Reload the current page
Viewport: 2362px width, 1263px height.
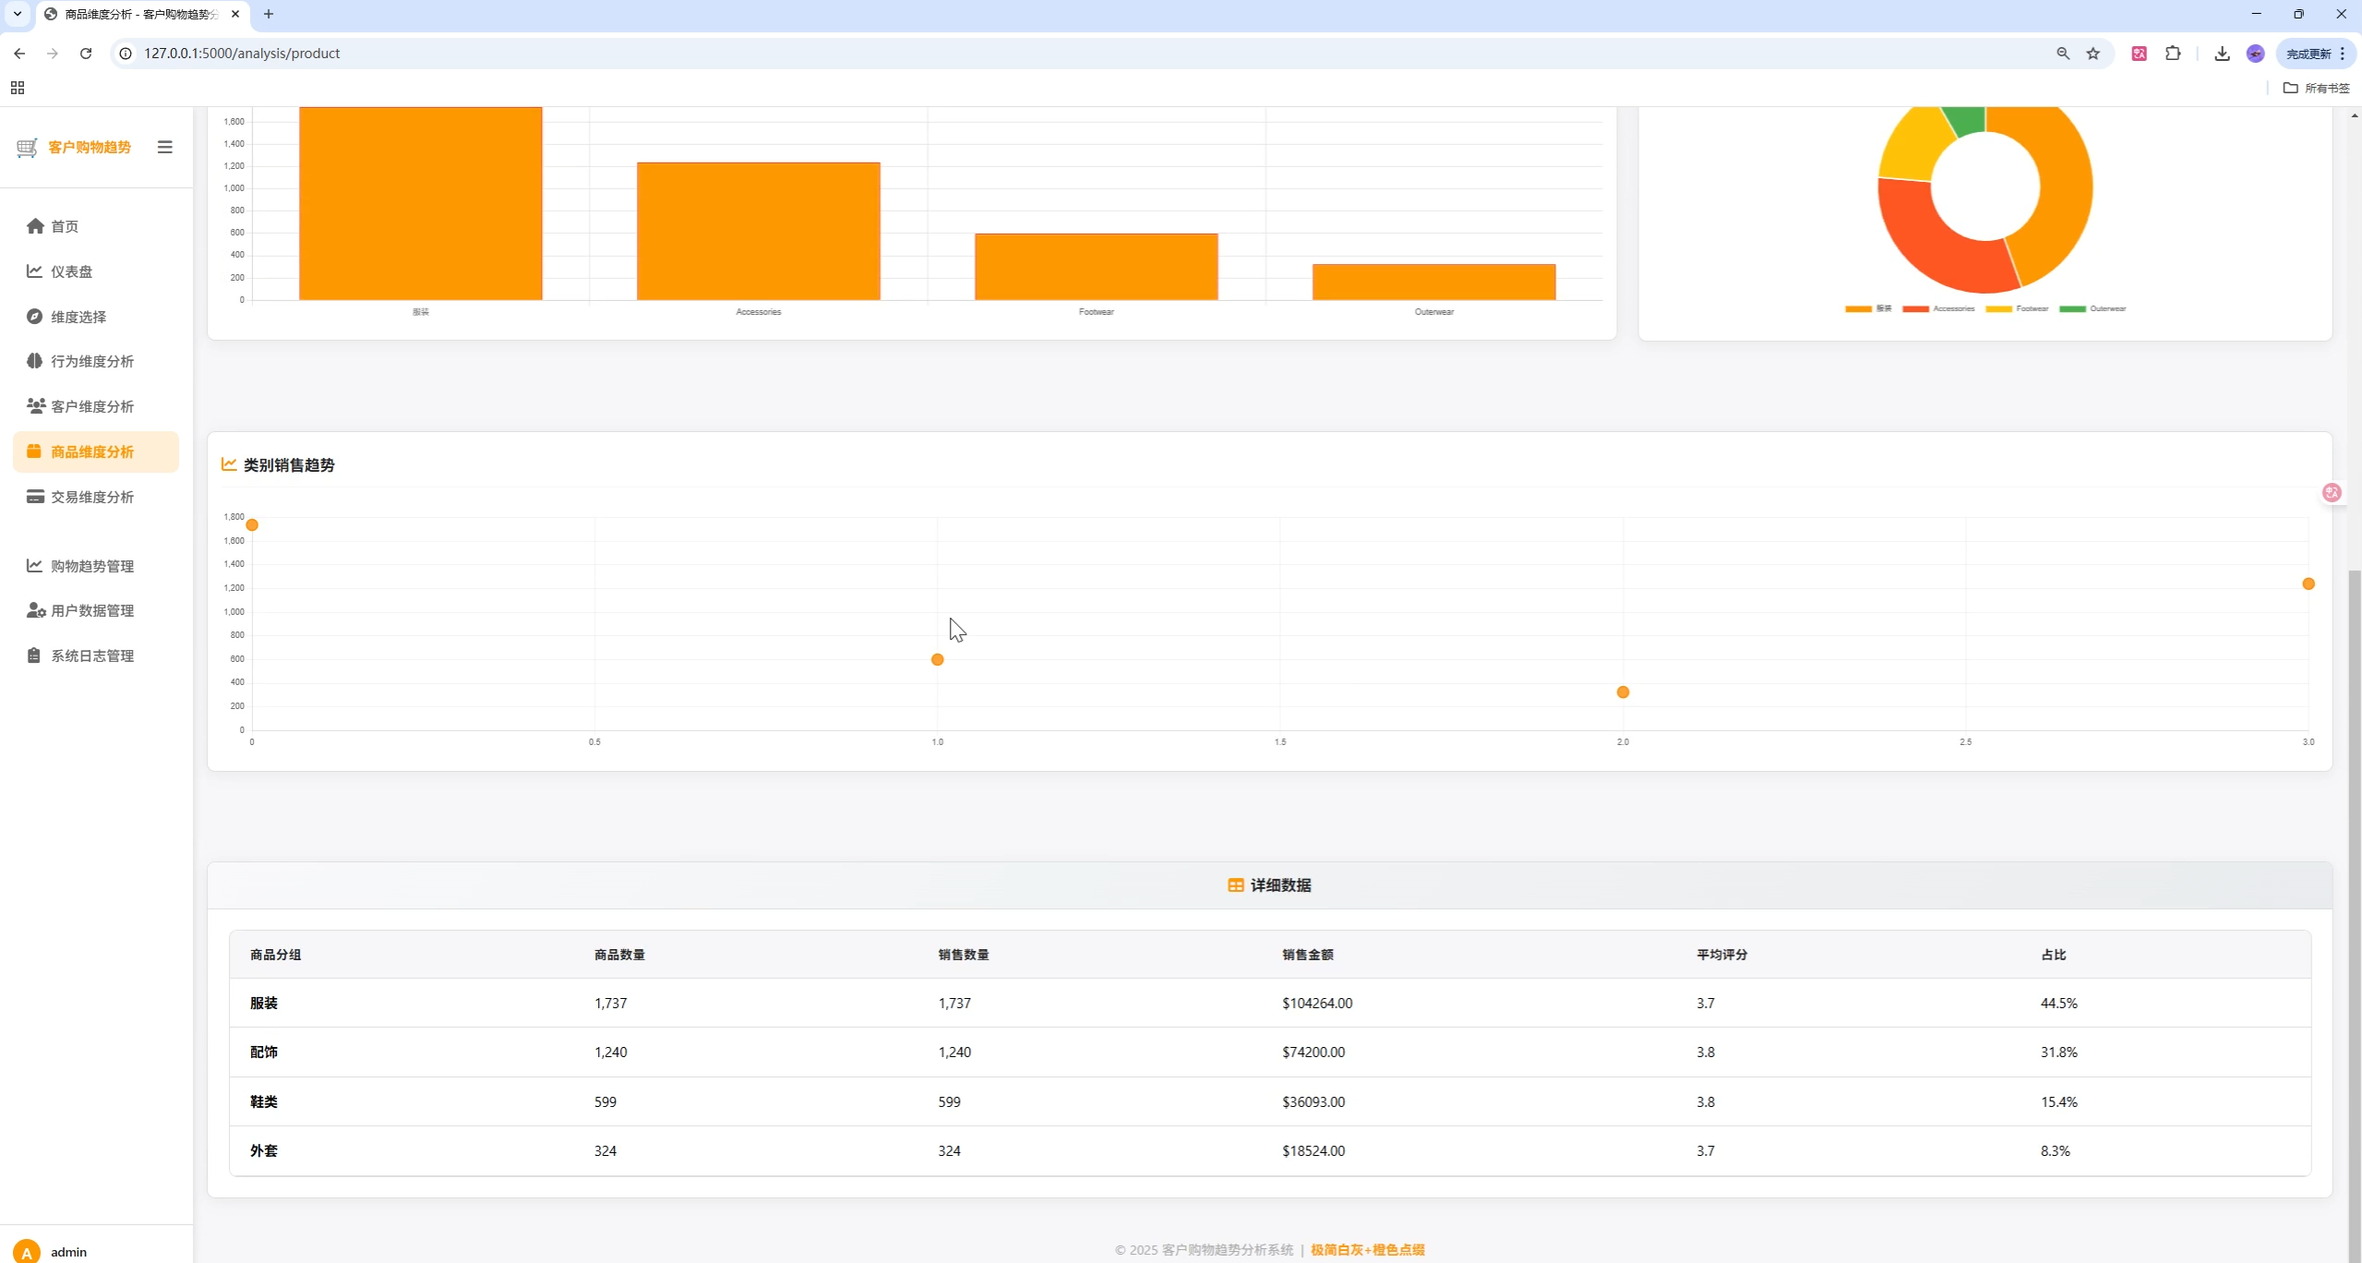click(86, 54)
